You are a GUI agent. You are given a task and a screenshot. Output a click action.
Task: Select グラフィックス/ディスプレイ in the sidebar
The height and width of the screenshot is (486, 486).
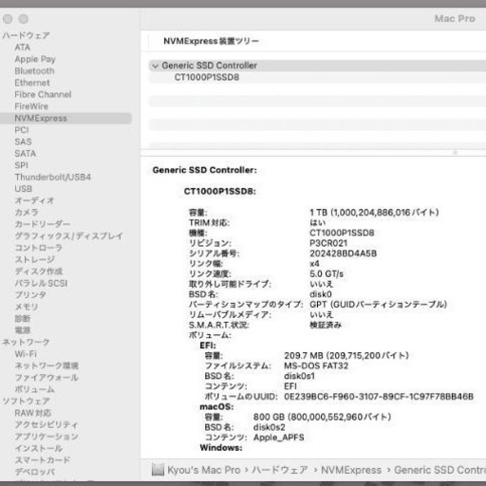(68, 236)
